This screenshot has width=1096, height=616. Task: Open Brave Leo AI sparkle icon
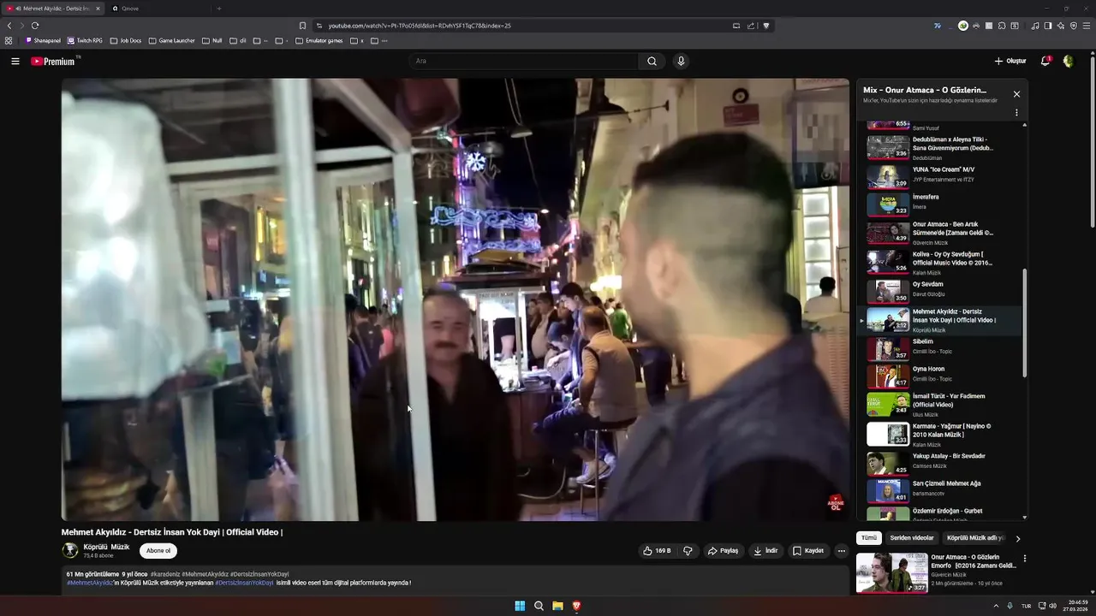pyautogui.click(x=1060, y=26)
